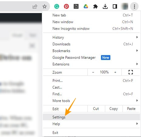Click the 100% zoom level value
Screen dimensions: 141x137
point(104,72)
